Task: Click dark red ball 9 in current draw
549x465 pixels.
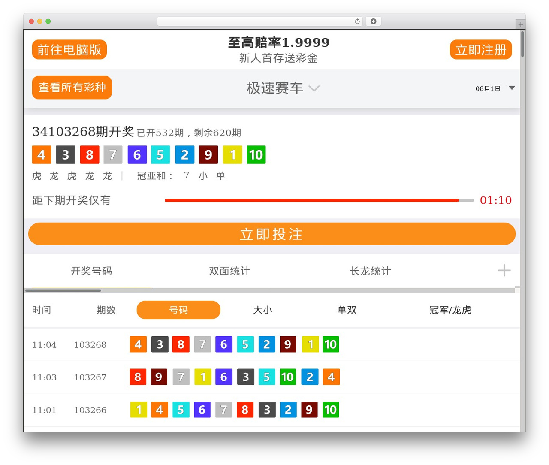Action: click(208, 155)
